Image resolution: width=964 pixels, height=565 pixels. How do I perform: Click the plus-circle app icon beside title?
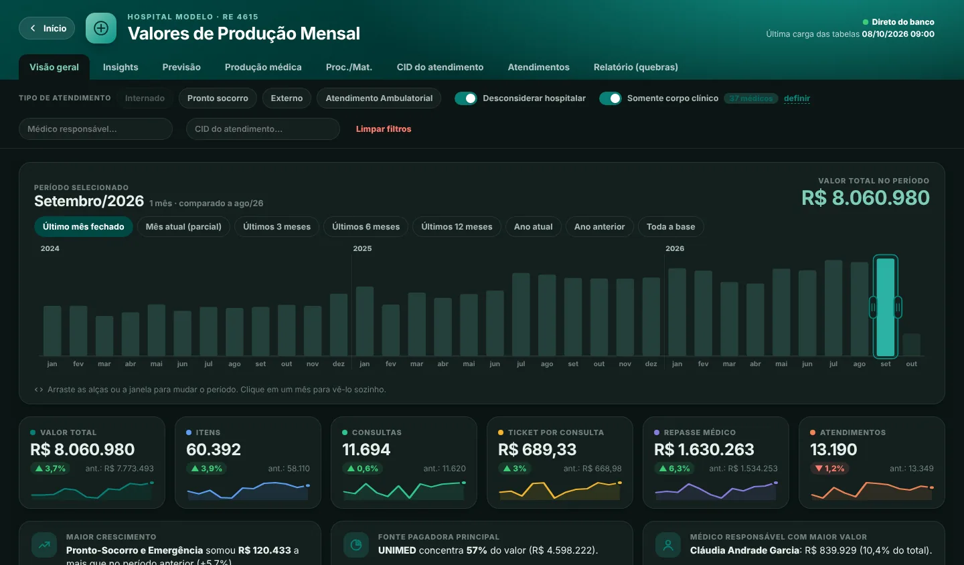coord(101,28)
